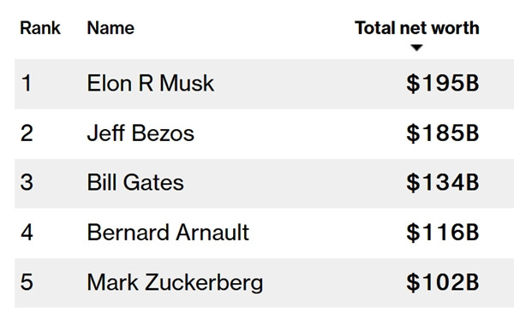
Task: Sort by Total net worth column header
Action: click(417, 28)
